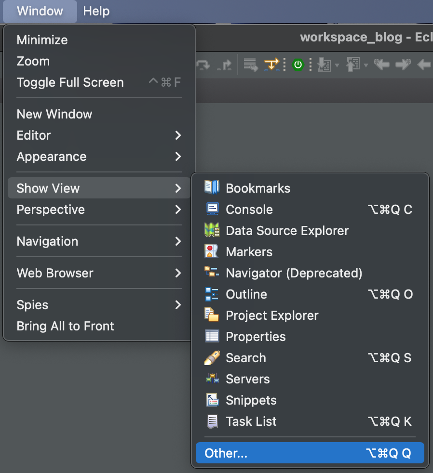Click the Search label in submenu

point(246,358)
